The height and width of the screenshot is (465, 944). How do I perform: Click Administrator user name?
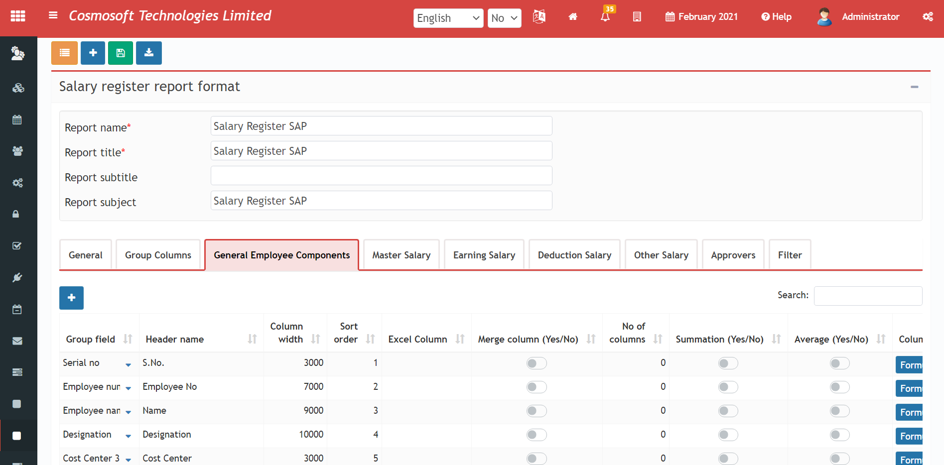point(870,17)
